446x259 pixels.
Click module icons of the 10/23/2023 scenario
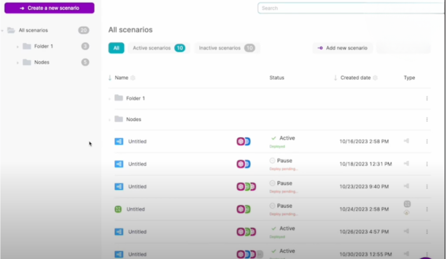click(246, 186)
